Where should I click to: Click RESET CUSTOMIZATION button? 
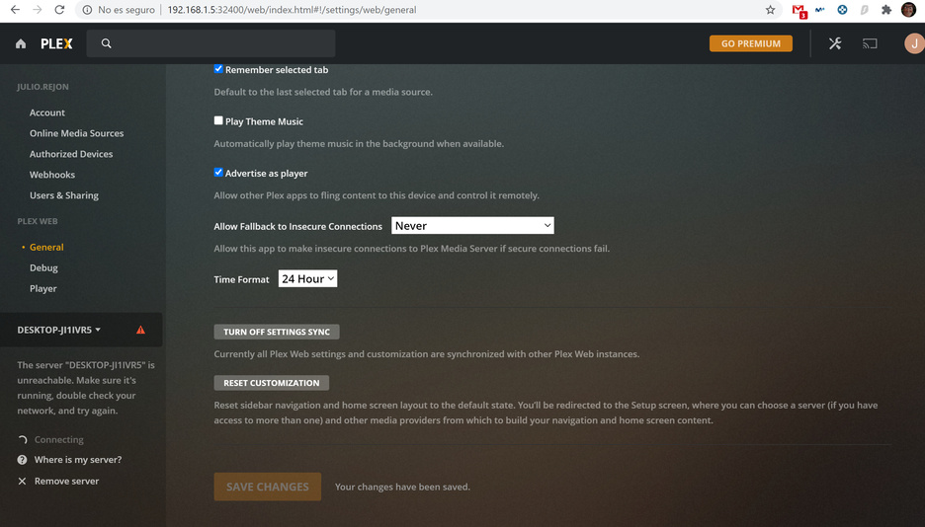point(272,383)
